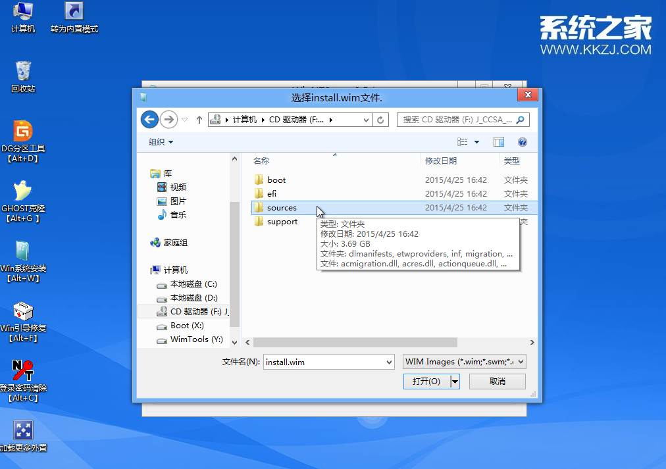This screenshot has height=469, width=666.
Task: Open the help question mark icon
Action: point(523,142)
